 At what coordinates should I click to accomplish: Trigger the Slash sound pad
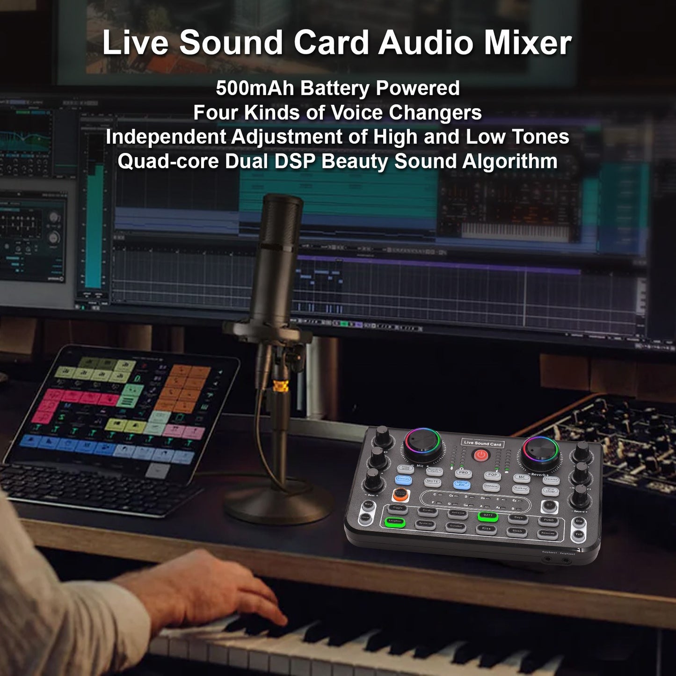[517, 532]
